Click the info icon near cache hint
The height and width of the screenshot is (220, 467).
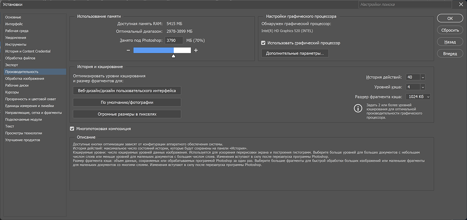coord(358,108)
